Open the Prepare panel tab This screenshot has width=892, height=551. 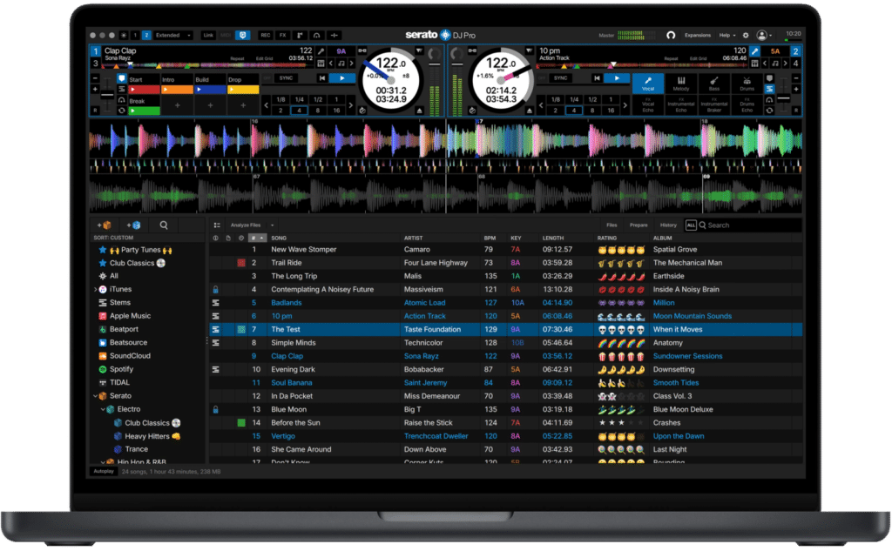tap(639, 225)
